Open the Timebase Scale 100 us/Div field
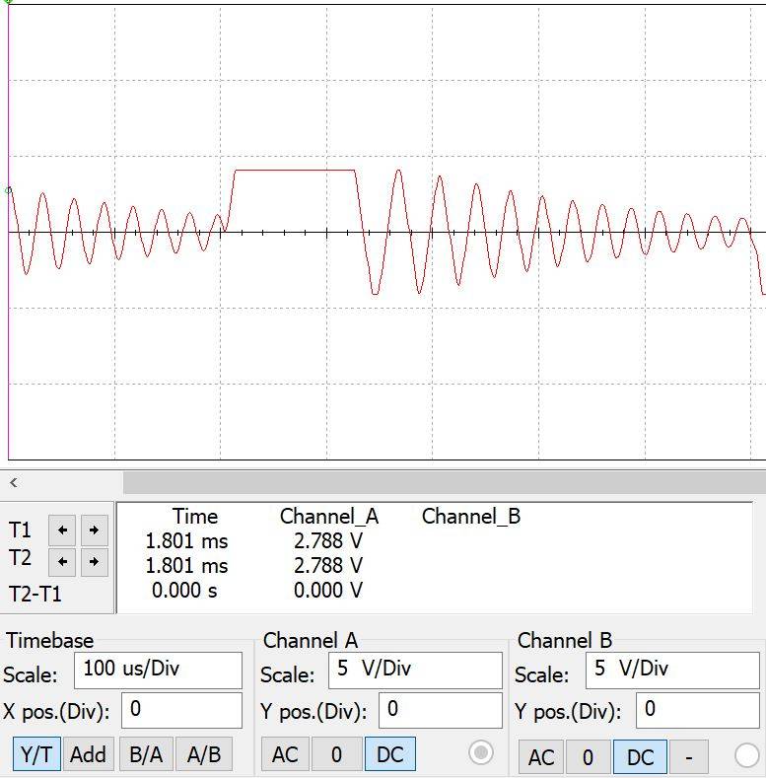This screenshot has width=766, height=778. 158,670
